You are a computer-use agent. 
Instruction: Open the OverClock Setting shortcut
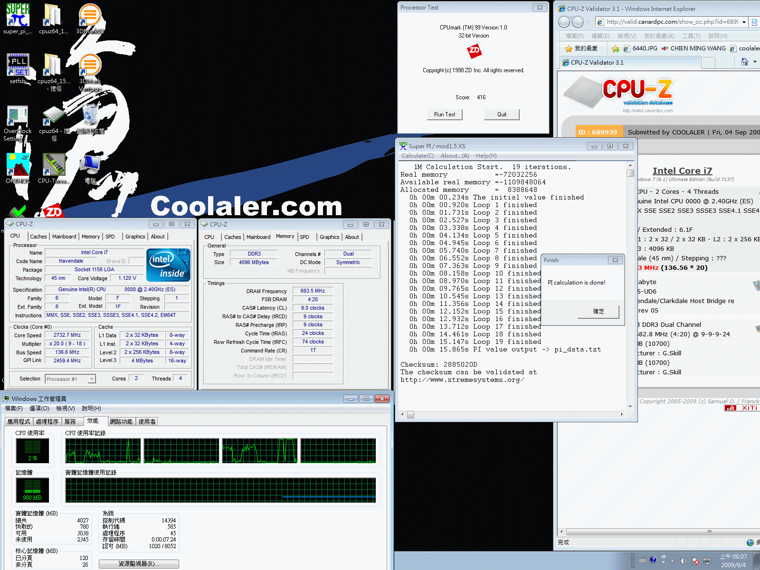click(x=18, y=123)
